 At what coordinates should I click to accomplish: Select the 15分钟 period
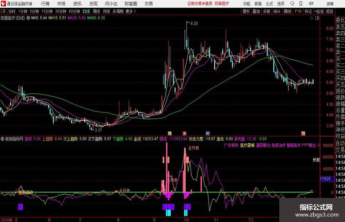(47, 11)
